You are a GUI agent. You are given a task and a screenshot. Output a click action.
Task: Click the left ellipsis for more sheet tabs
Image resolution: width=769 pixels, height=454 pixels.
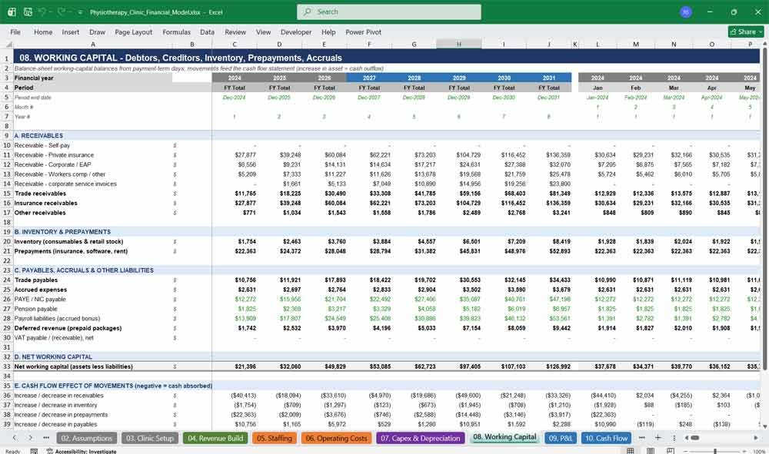46,438
